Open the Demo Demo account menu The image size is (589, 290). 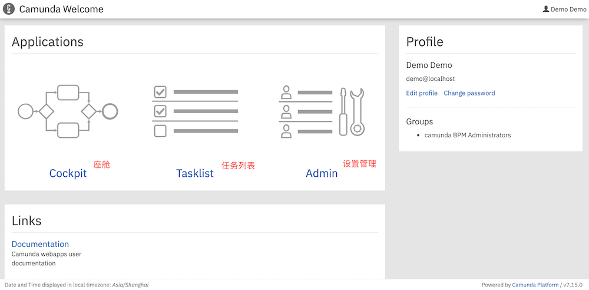click(x=565, y=9)
